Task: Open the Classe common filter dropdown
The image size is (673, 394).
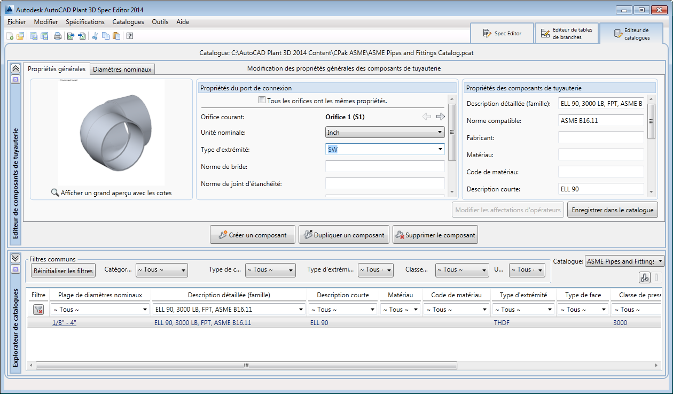Action: point(462,270)
